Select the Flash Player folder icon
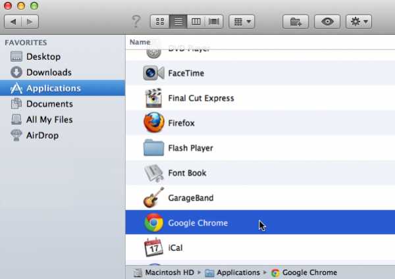The image size is (395, 279). [153, 148]
